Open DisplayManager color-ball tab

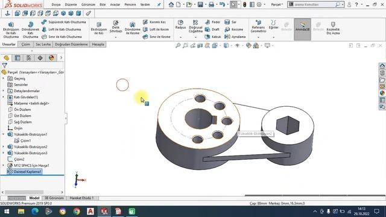tap(51, 58)
